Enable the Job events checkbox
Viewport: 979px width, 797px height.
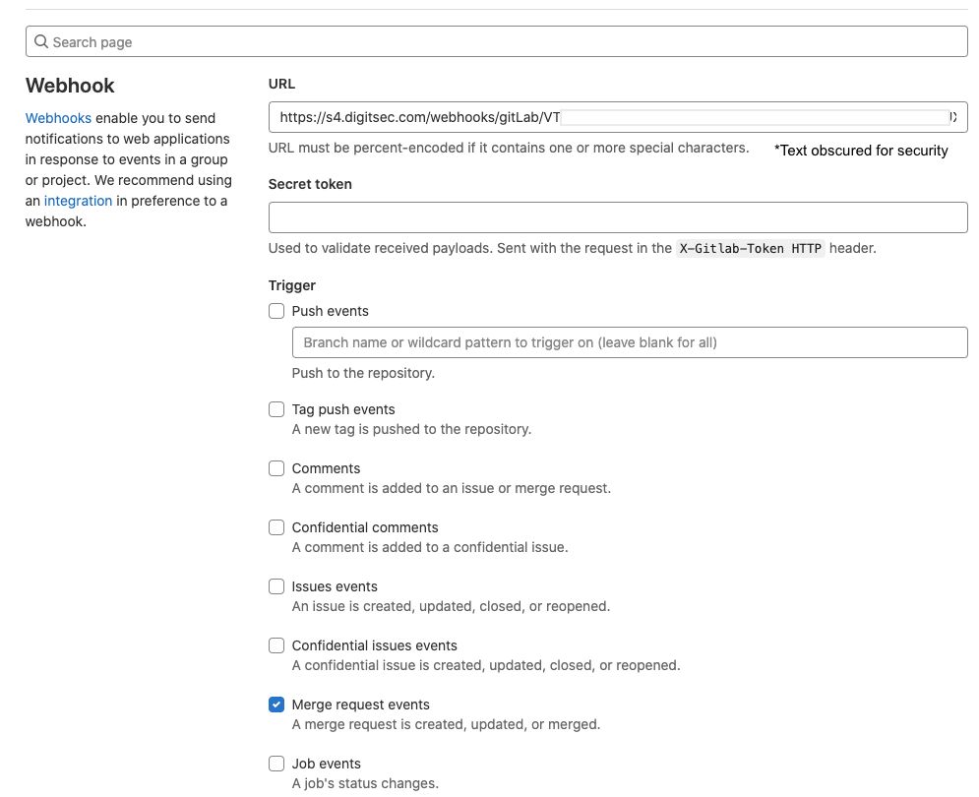pyautogui.click(x=275, y=763)
